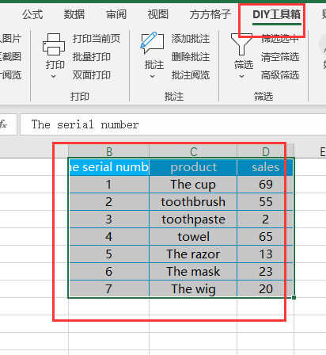The image size is (326, 355).
Task: Click 批注阅览 button
Action: click(191, 75)
